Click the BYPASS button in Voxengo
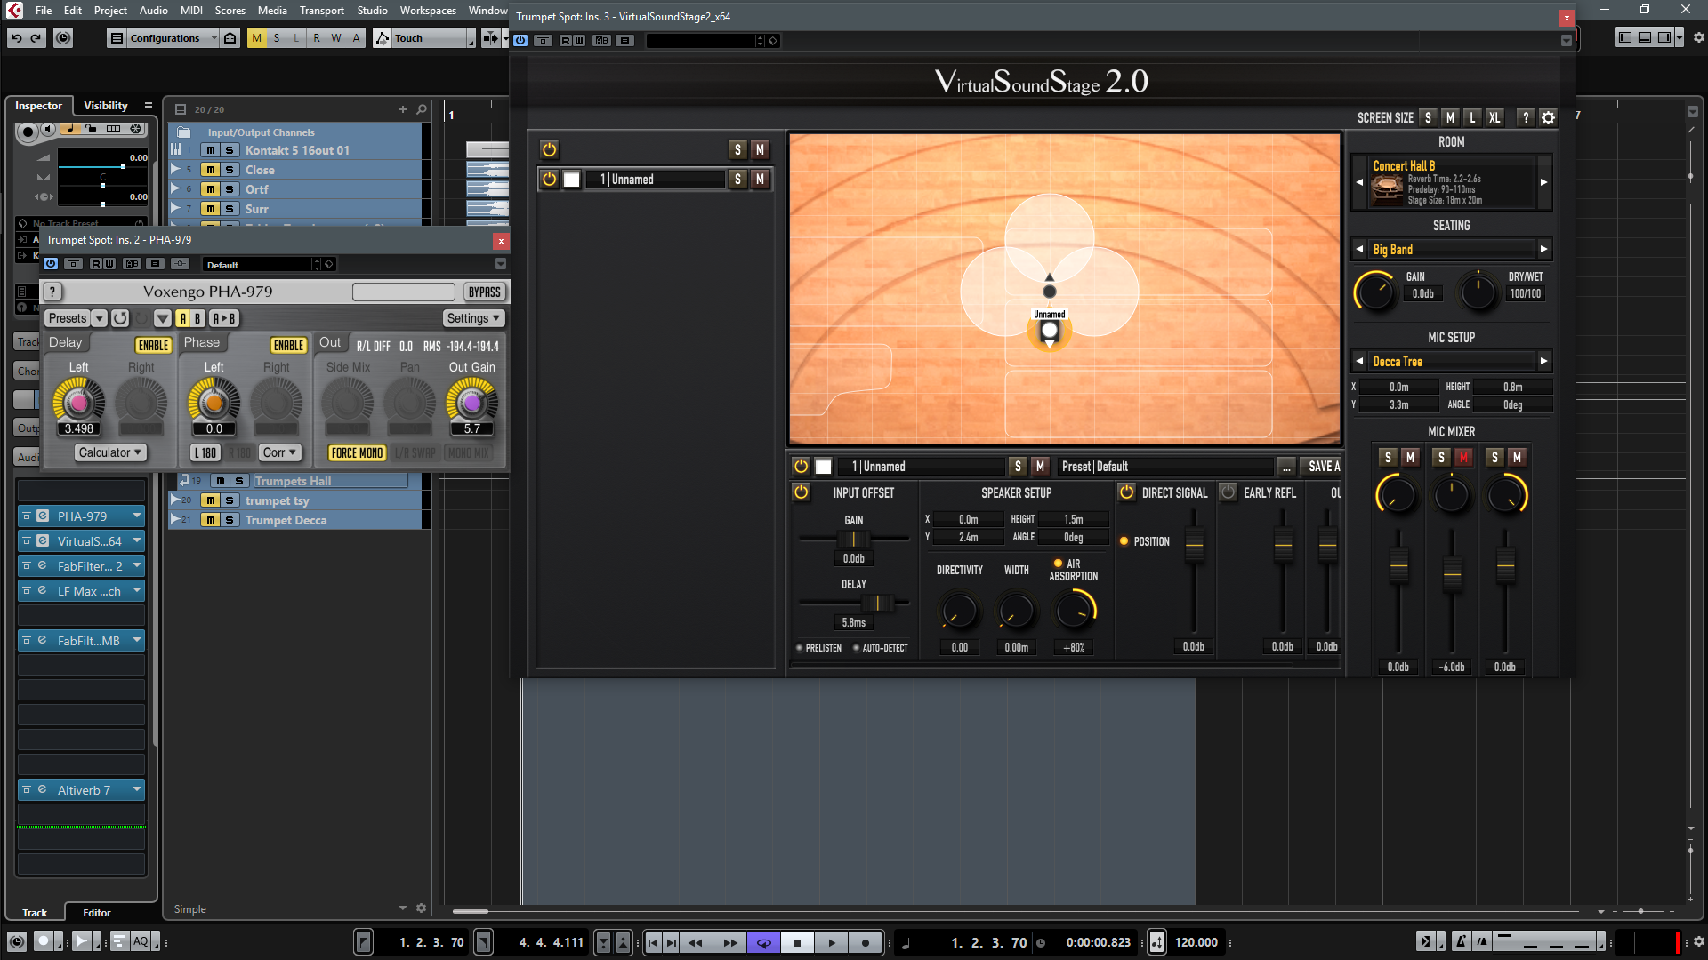Image resolution: width=1708 pixels, height=960 pixels. click(484, 292)
